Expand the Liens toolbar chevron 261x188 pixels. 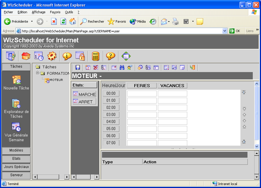[x=257, y=30]
